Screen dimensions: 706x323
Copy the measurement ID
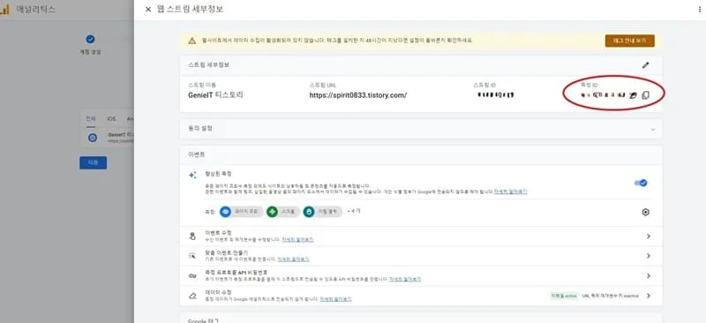coord(645,95)
